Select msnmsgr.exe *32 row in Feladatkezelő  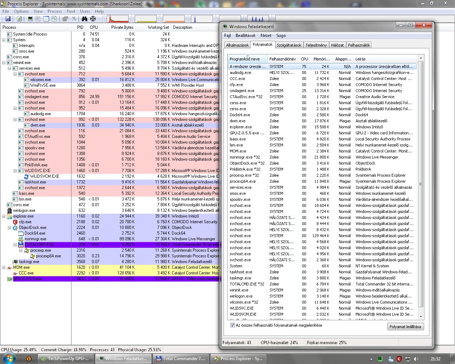(322, 157)
